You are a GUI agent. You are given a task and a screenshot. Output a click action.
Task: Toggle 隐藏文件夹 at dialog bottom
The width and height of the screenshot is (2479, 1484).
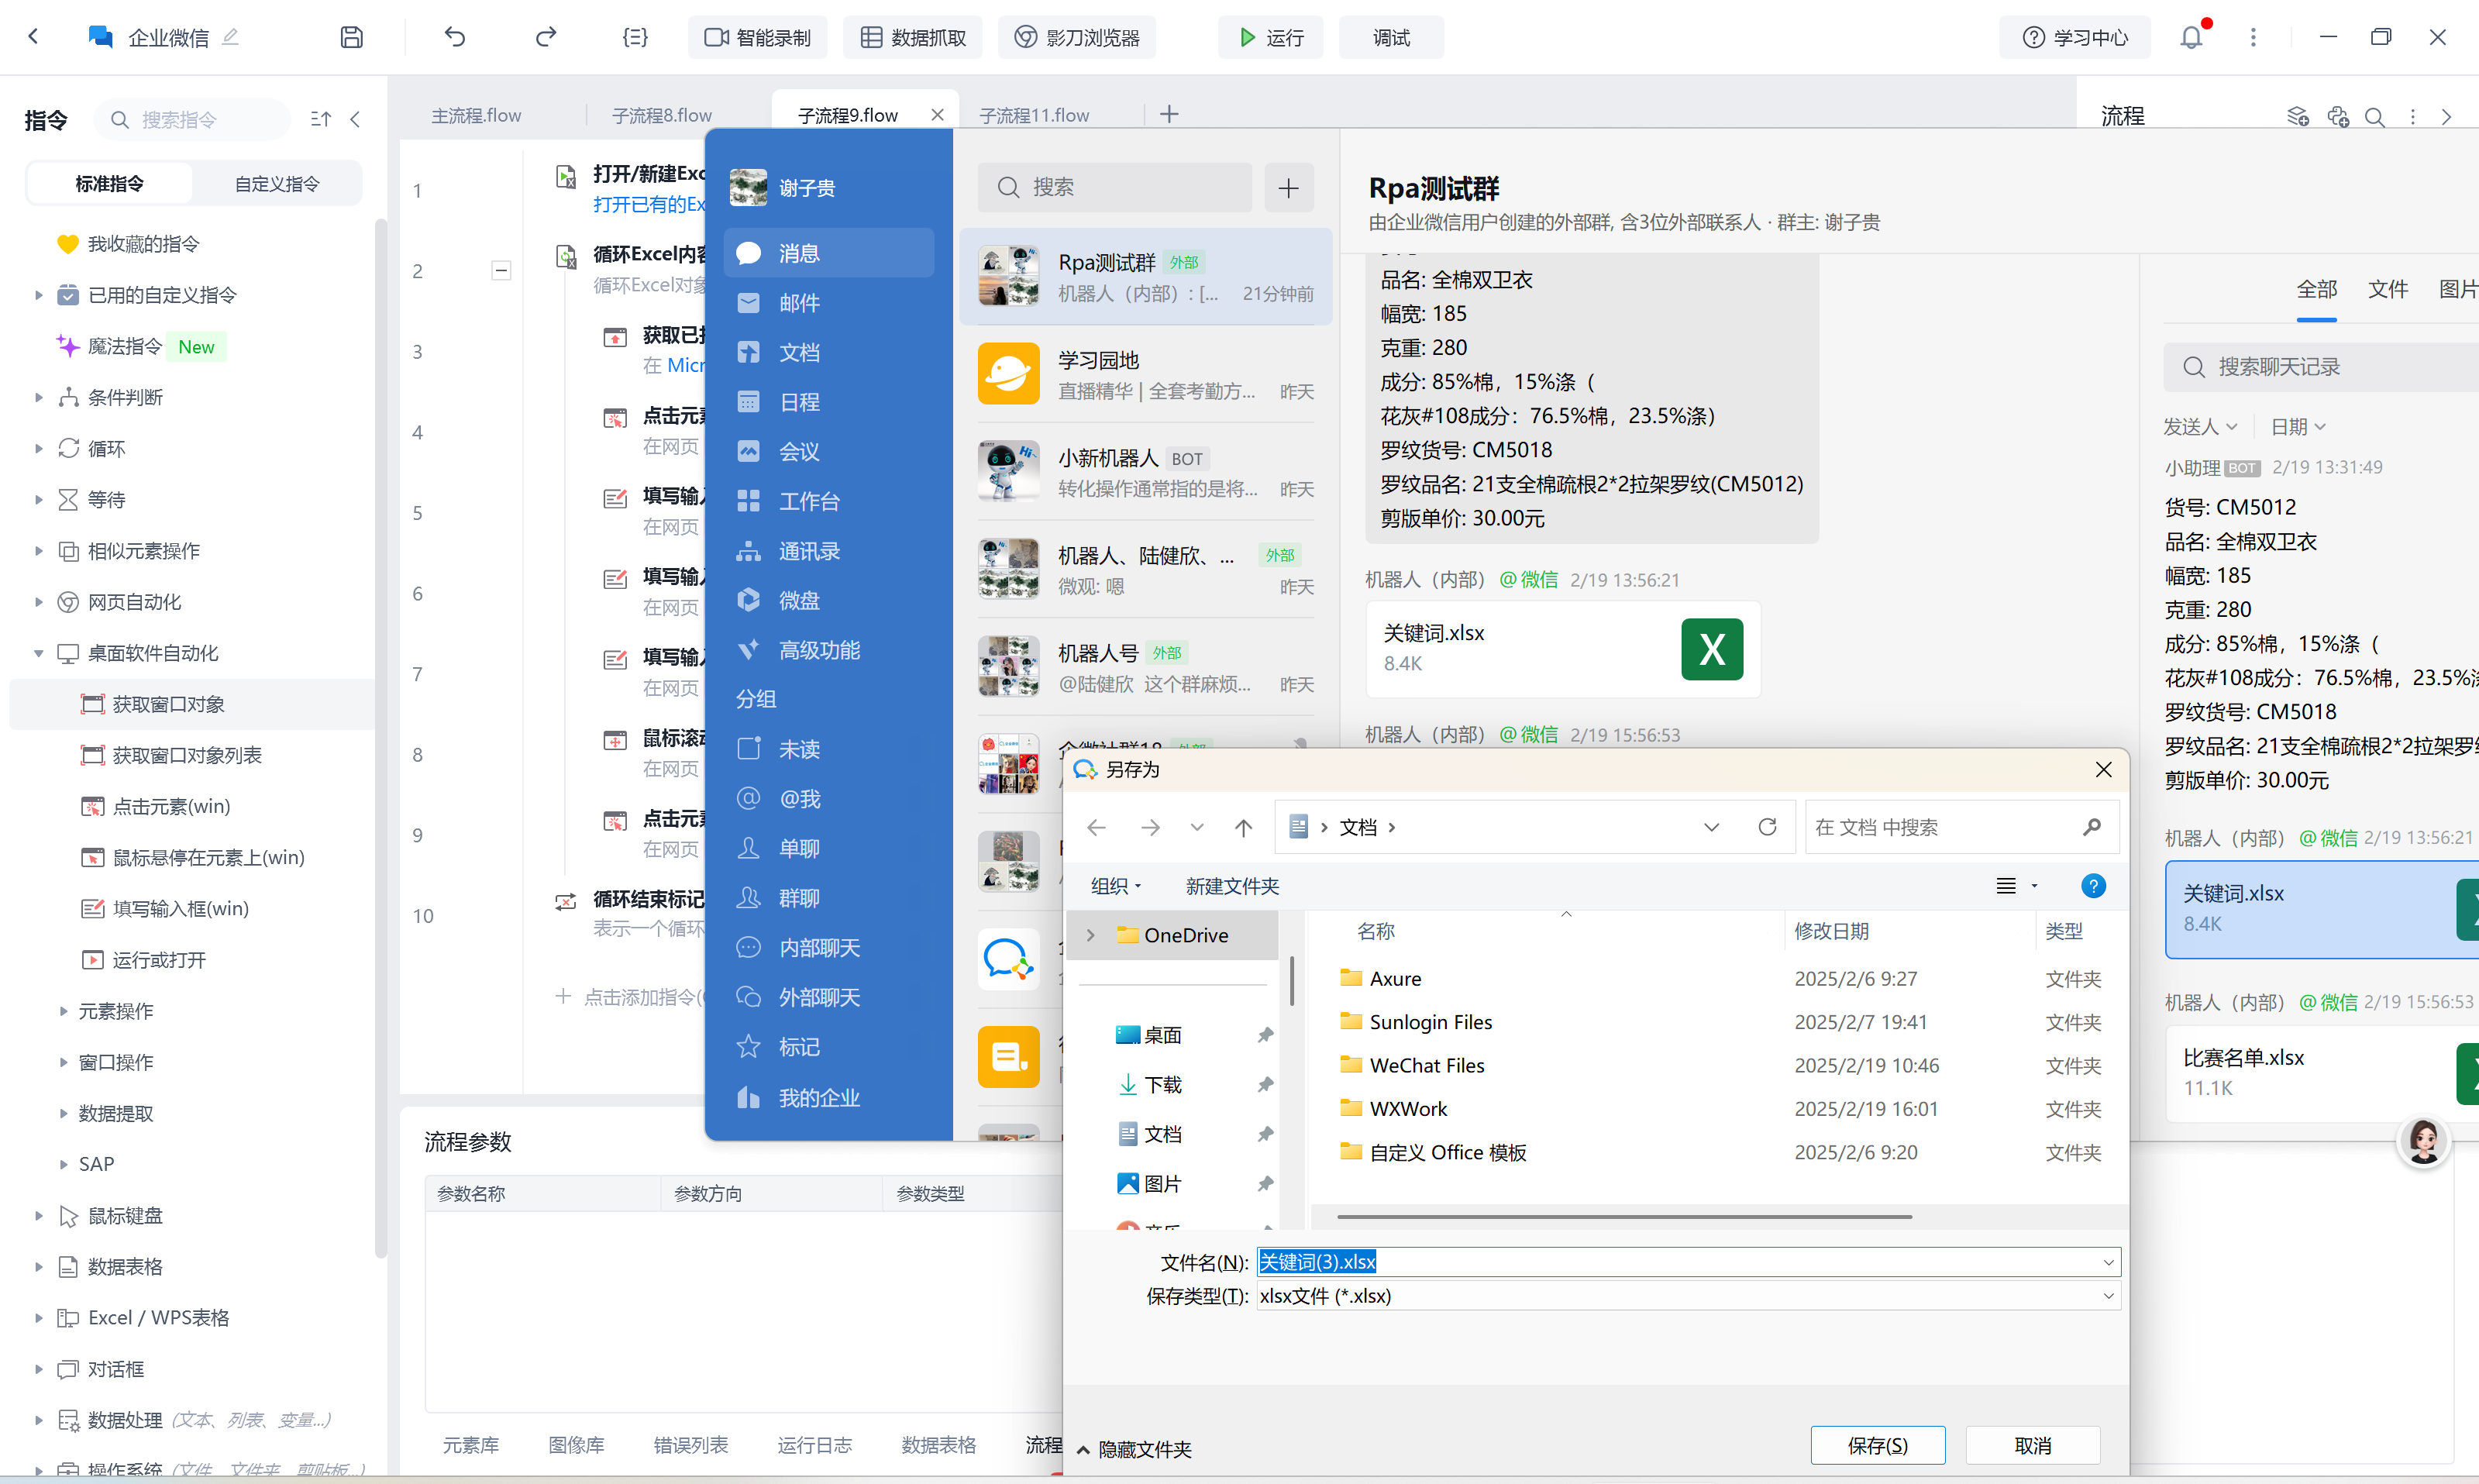[1134, 1449]
